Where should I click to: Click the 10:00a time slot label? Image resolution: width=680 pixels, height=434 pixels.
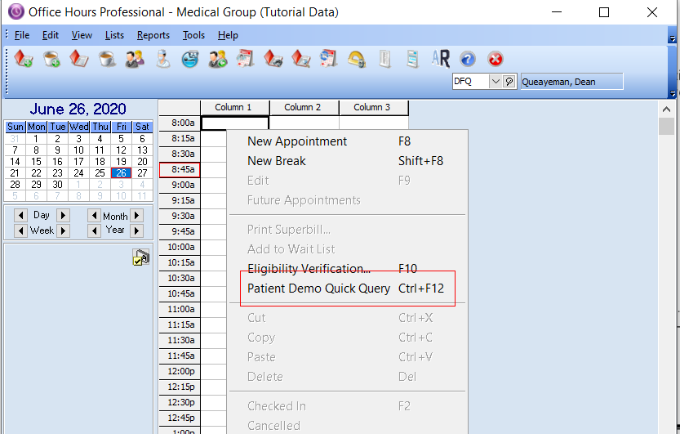[x=180, y=248]
